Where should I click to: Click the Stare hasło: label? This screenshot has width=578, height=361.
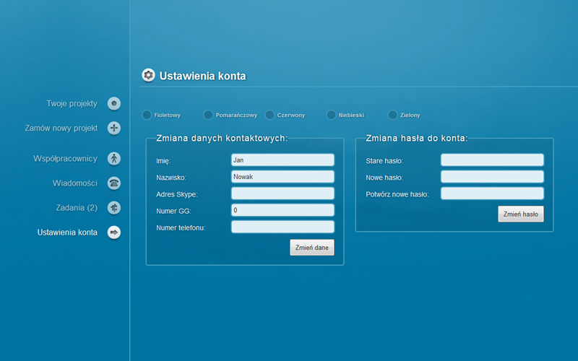click(384, 161)
